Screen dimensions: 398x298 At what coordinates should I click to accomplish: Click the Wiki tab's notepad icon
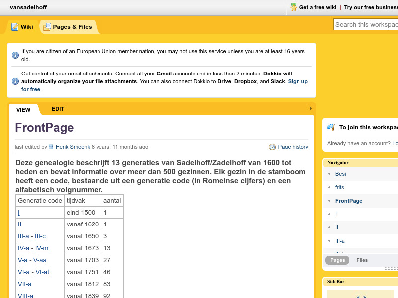click(x=15, y=26)
